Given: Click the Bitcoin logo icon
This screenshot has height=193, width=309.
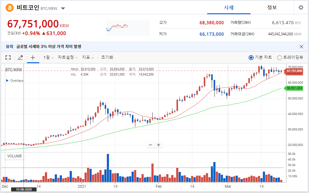Looking at the screenshot, I should [x=10, y=8].
